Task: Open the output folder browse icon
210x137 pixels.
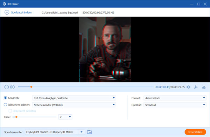Action: point(89,132)
